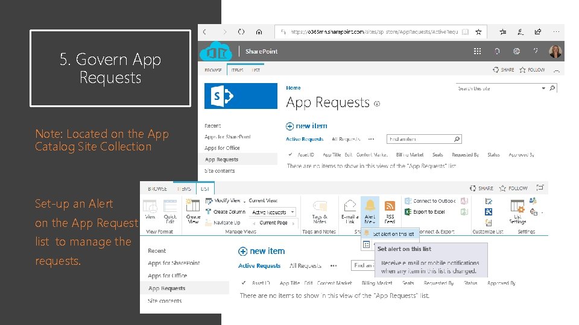The image size is (579, 325).
Task: Click the SharePoint site logo tile
Action: pos(241,96)
